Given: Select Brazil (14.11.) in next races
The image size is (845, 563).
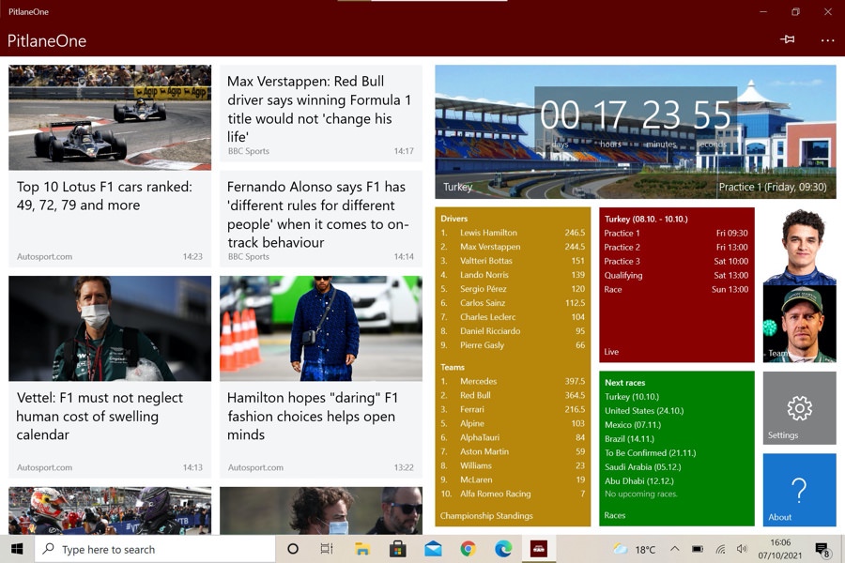Looking at the screenshot, I should point(629,438).
